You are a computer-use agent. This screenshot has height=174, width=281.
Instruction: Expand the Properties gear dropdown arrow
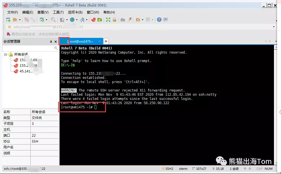click(46, 20)
